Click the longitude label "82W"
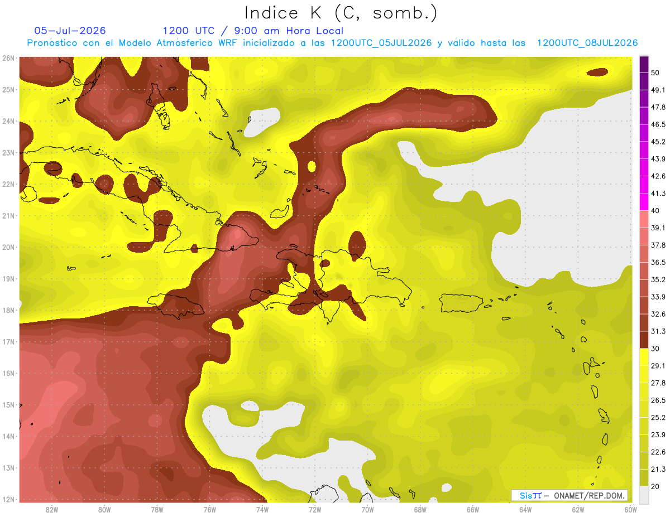 coord(51,509)
